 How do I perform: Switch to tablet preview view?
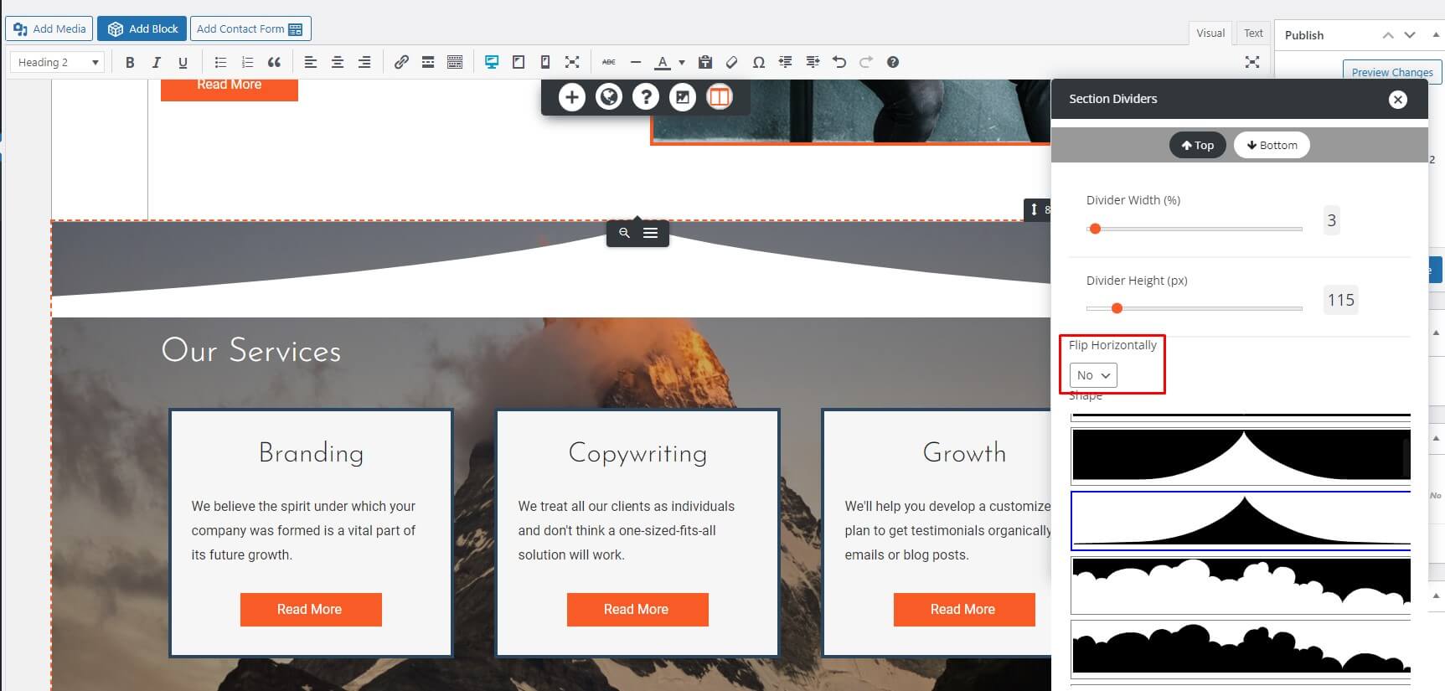519,62
